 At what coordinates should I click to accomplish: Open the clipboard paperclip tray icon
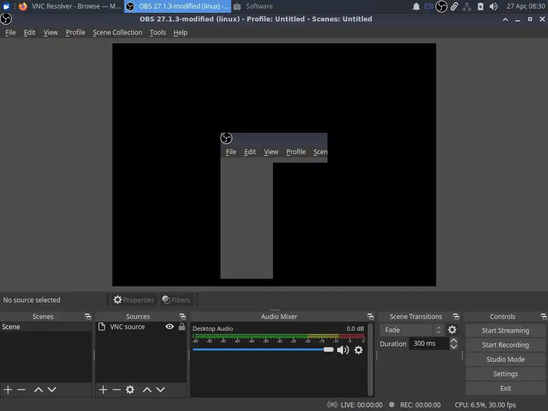[454, 6]
